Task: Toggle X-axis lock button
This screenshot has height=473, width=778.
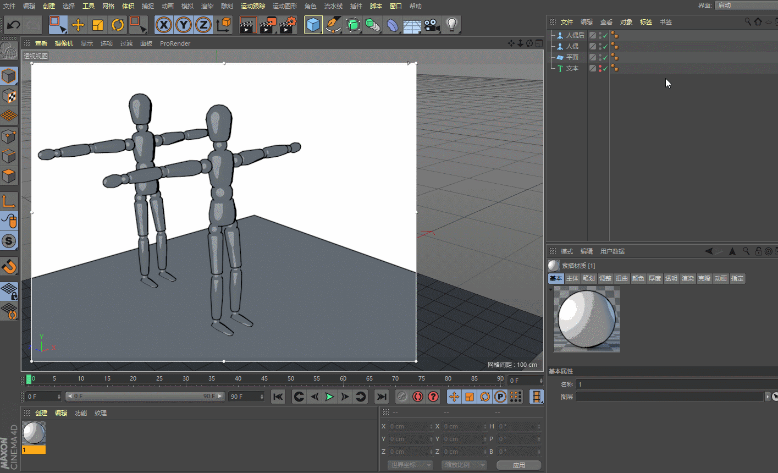Action: click(x=163, y=25)
